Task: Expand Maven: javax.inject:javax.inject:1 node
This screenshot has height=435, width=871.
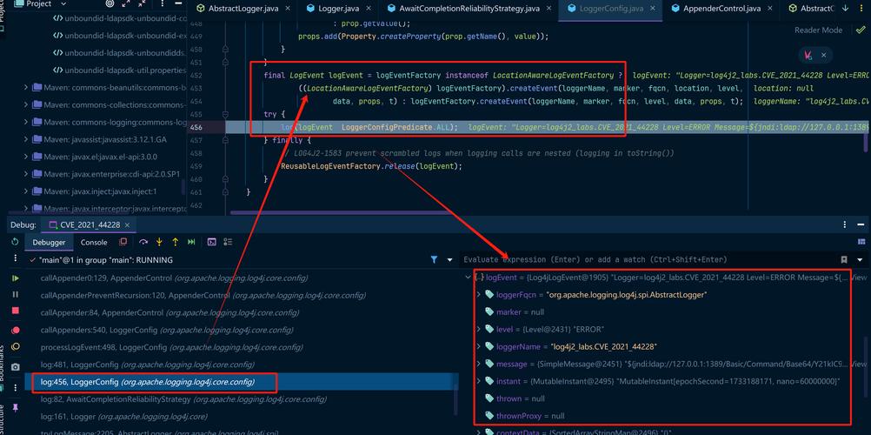Action: pyautogui.click(x=25, y=191)
